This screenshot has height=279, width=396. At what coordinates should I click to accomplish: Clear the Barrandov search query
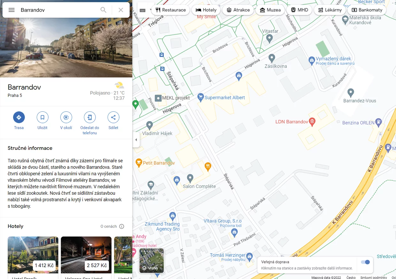coord(121,10)
